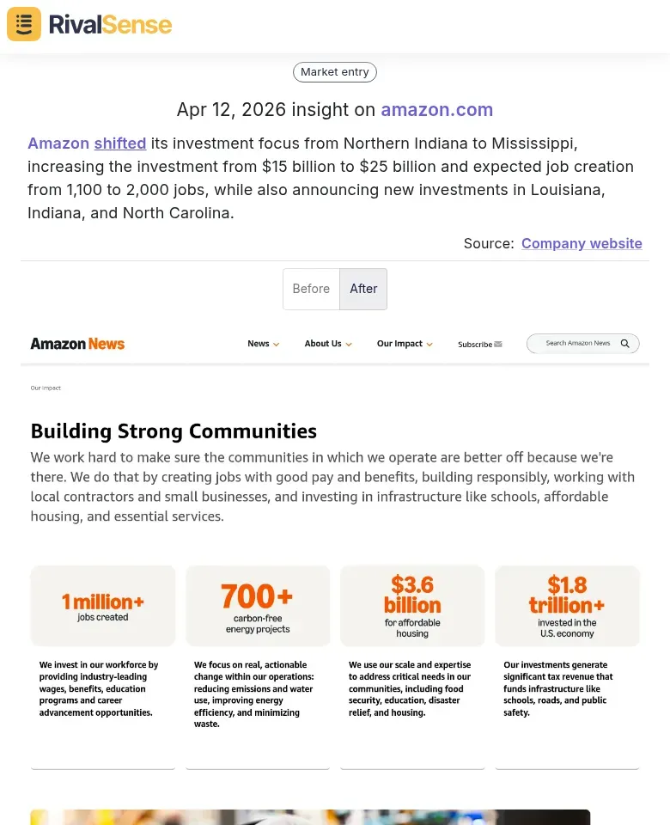
Task: Click the underlined 'shifted' link
Action: [x=119, y=144]
